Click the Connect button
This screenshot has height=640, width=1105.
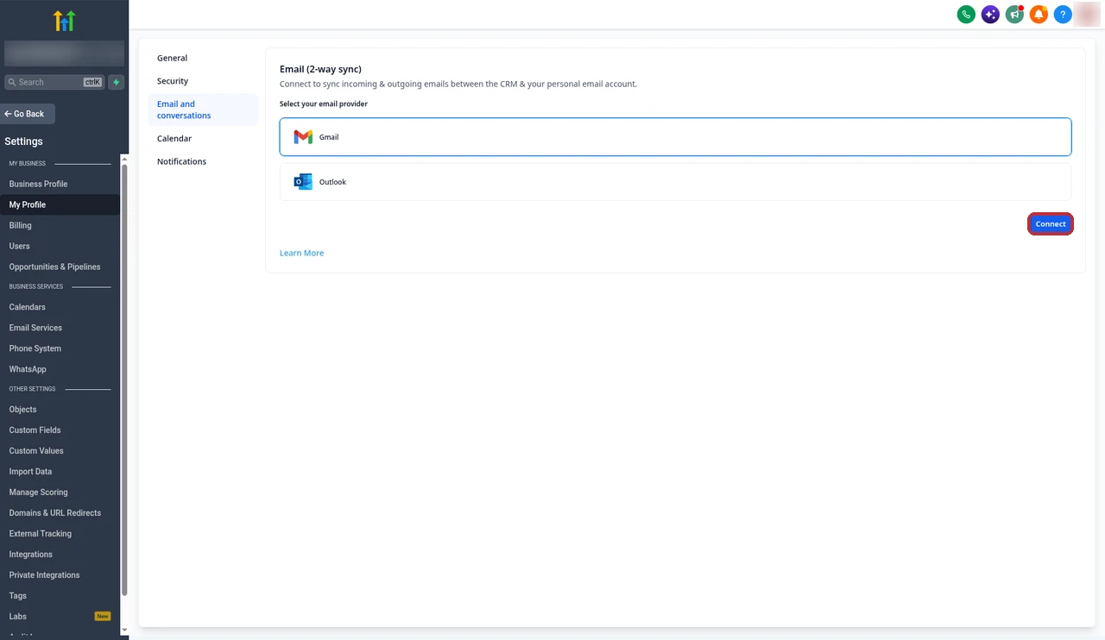pos(1051,223)
